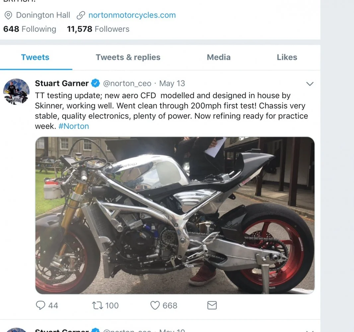Open the Tweets & replies tab
354x332 pixels.
(128, 57)
